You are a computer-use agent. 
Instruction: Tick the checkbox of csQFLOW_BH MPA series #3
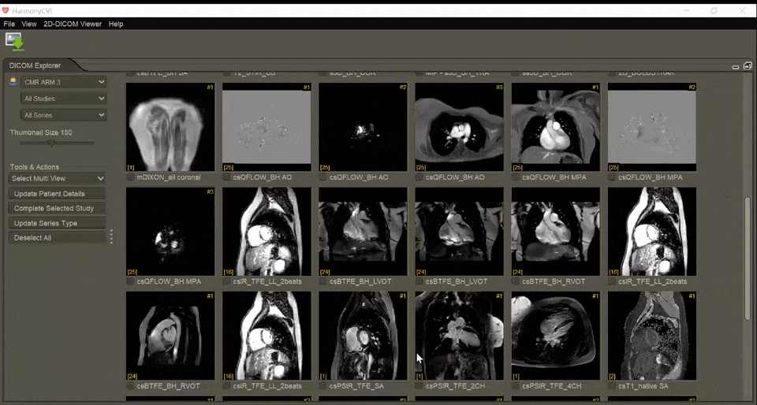click(130, 281)
